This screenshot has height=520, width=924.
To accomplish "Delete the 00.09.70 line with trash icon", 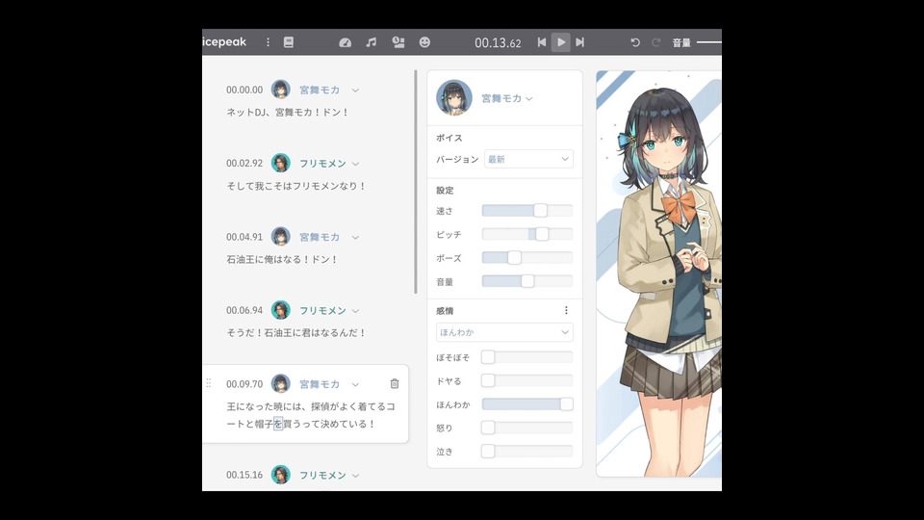I will pyautogui.click(x=395, y=384).
